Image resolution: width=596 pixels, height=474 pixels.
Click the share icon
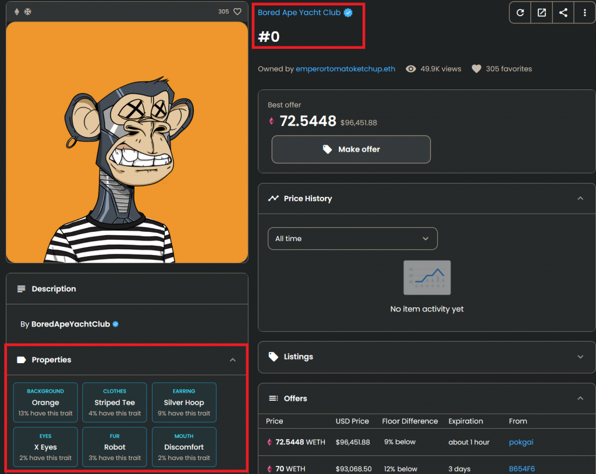click(563, 13)
